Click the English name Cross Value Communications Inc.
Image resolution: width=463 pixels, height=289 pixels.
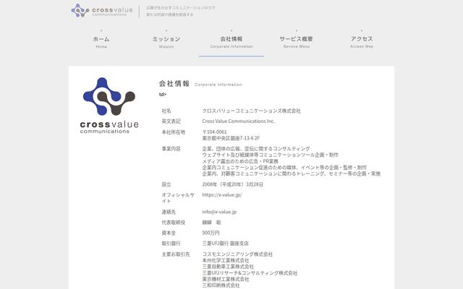point(239,121)
